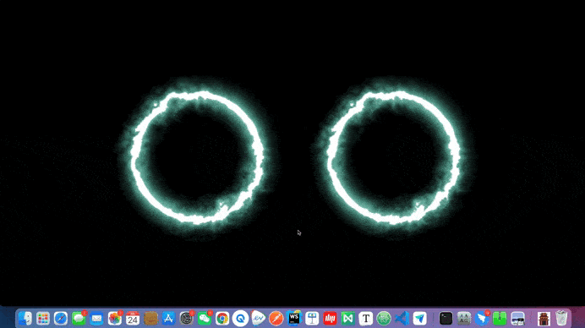
Task: Open the pagoda image item in Dock
Action: tap(544, 319)
